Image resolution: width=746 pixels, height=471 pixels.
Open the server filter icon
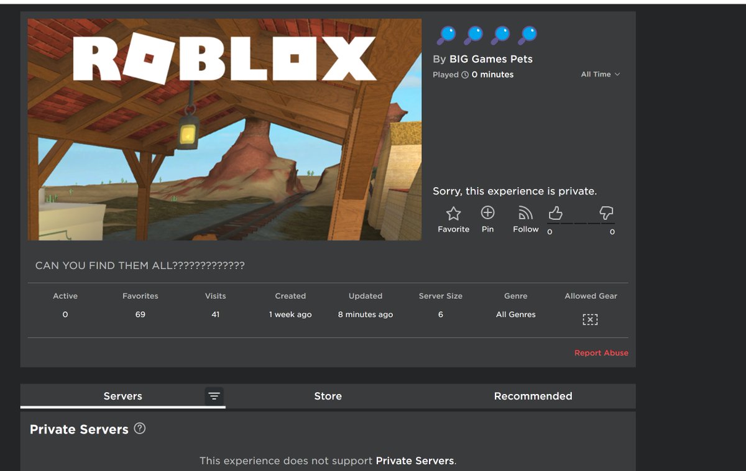point(214,396)
